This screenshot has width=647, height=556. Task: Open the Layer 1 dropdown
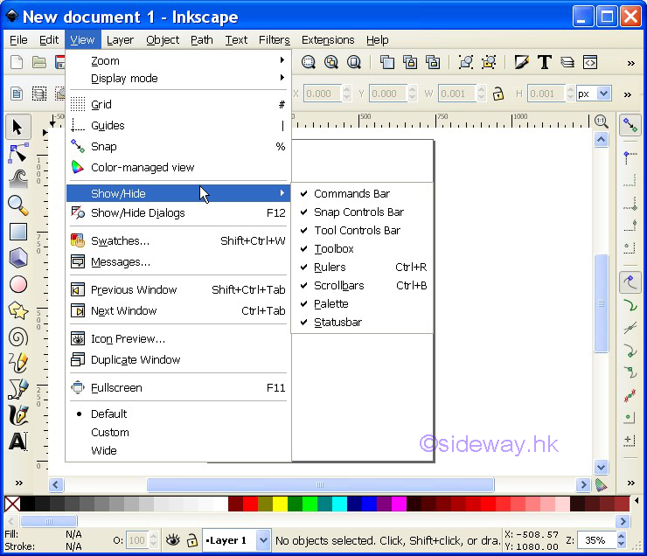237,540
